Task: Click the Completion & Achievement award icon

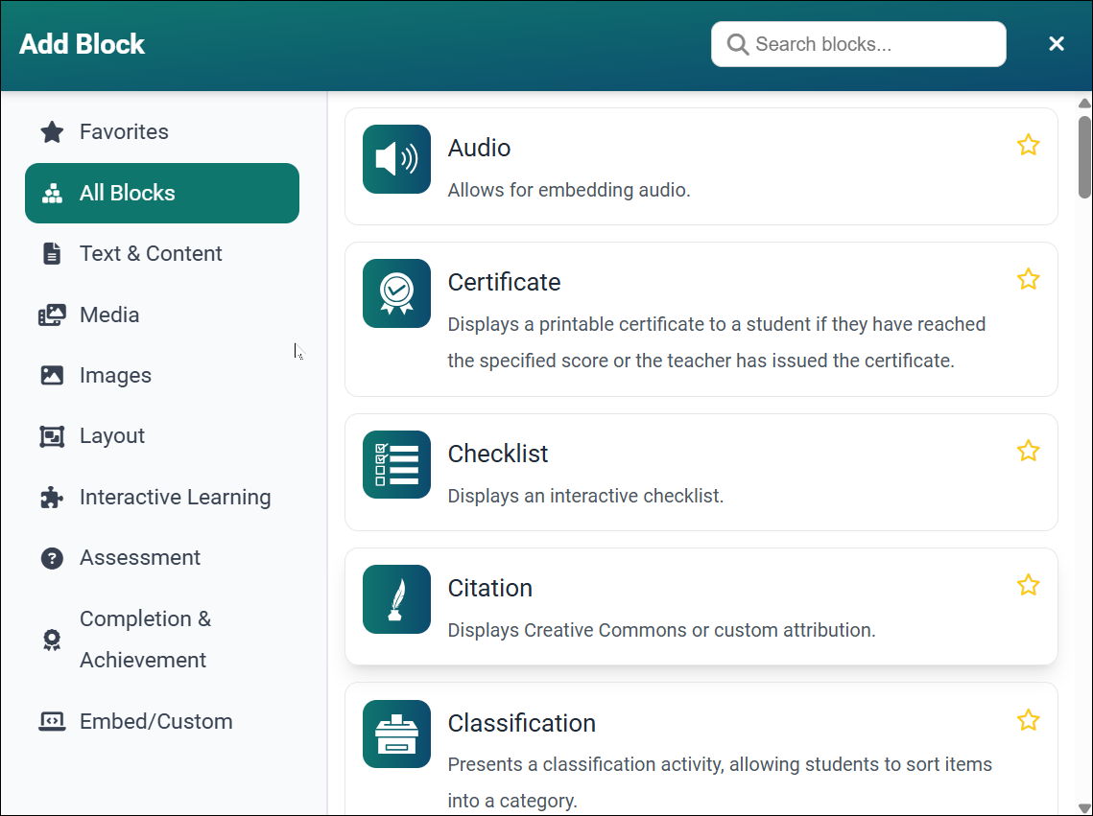Action: tap(52, 640)
